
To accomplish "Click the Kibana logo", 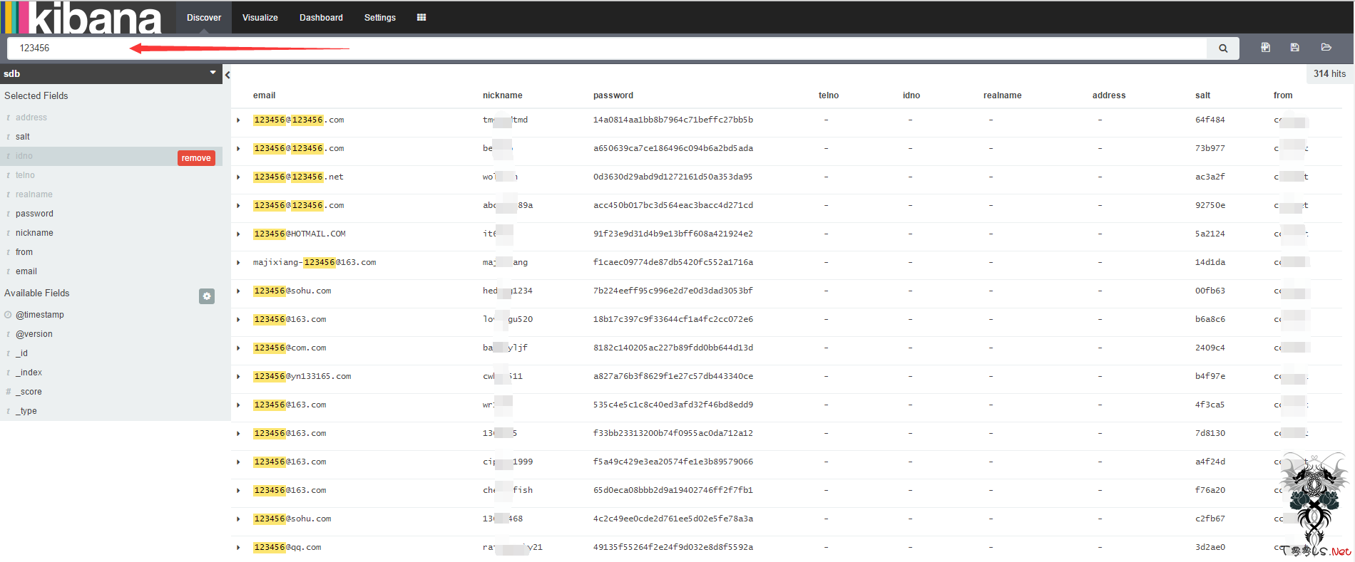I will tap(81, 17).
